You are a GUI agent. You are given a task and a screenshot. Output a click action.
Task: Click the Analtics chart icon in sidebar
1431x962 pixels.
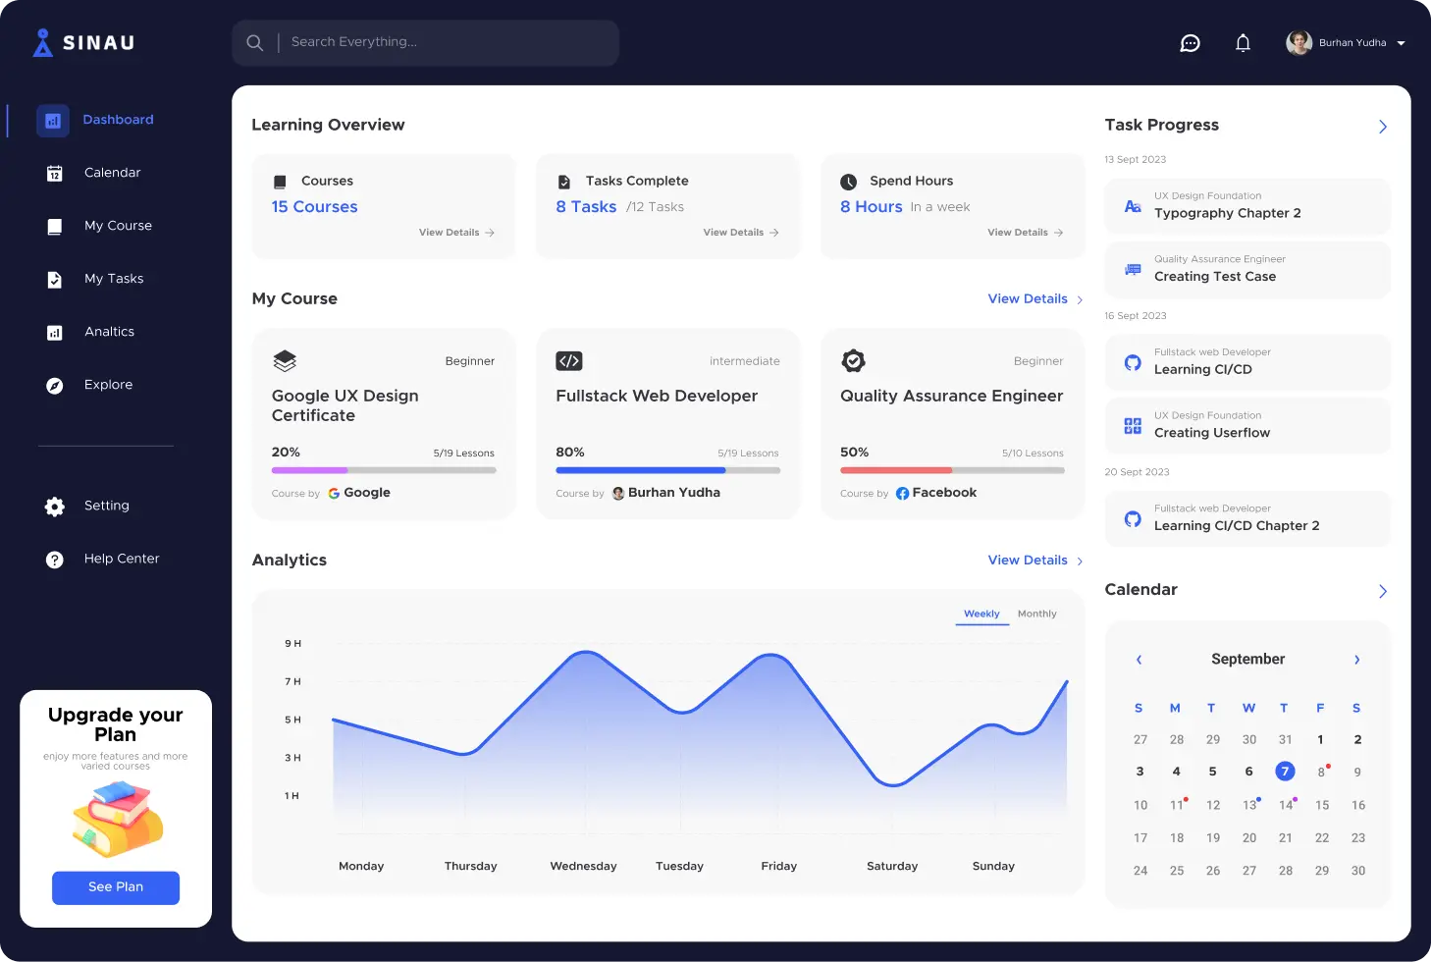coord(55,333)
